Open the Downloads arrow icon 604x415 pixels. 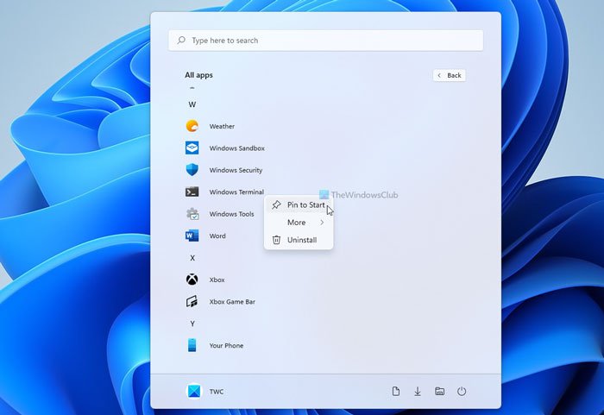click(x=417, y=392)
